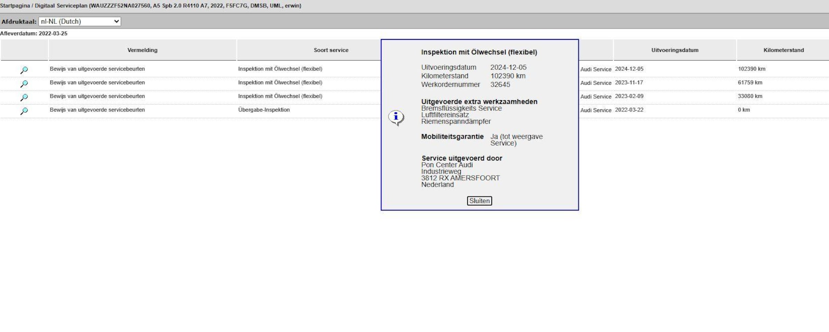829x332 pixels.
Task: Click the Uitvoeringsdatum column header
Action: point(675,50)
